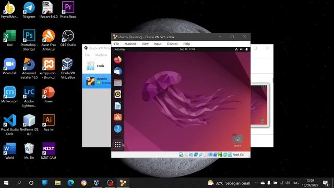Select the World Word desktop icon

pos(9,151)
